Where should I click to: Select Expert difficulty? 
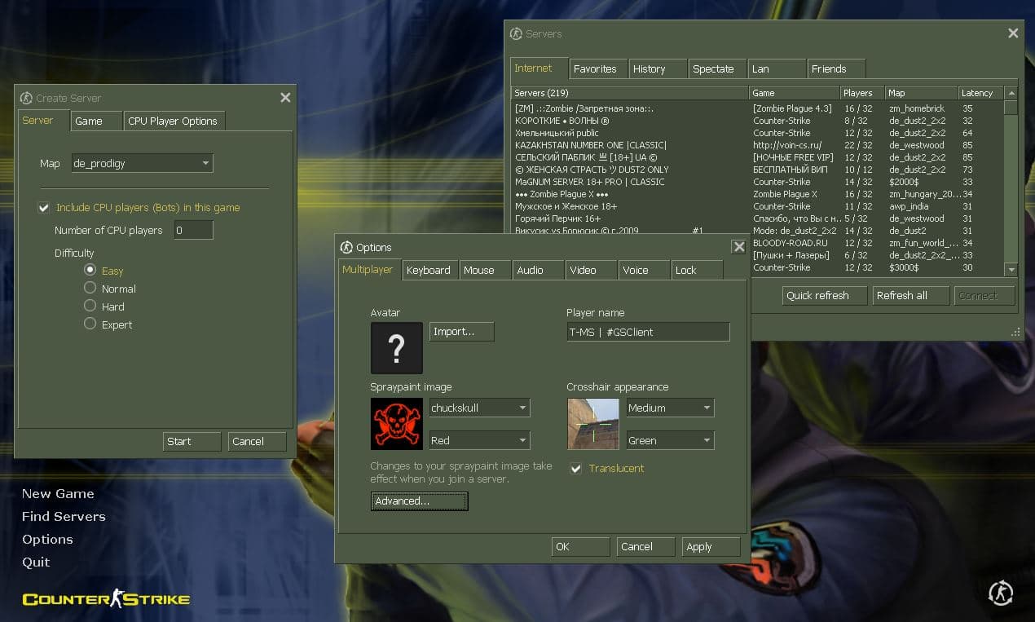(x=90, y=324)
